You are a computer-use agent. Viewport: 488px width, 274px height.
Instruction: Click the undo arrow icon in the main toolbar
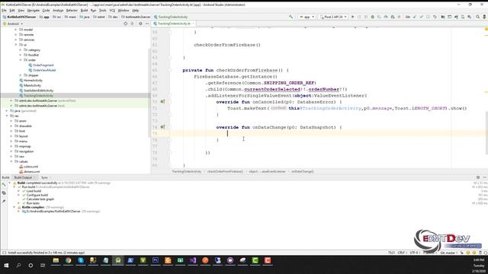(x=435, y=17)
